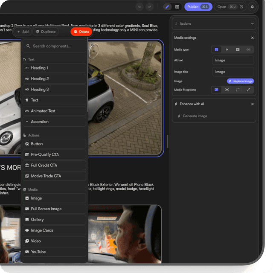This screenshot has width=273, height=273.
Task: Click the Duplicate button
Action: (46, 32)
